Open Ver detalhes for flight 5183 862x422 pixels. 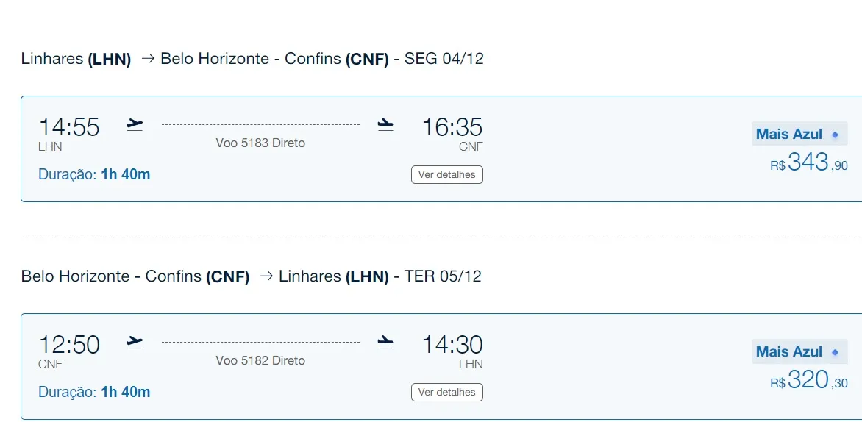pos(447,175)
